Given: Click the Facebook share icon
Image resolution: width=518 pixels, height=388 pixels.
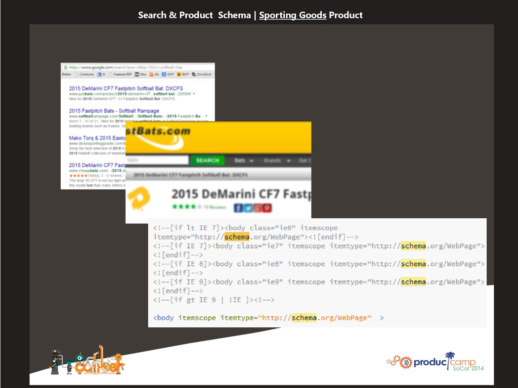Looking at the screenshot, I should coord(238,208).
